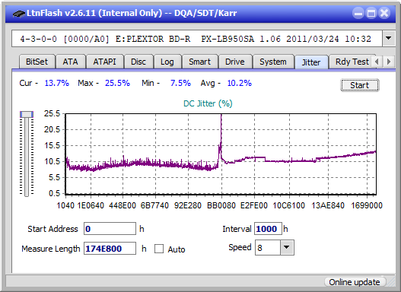Minimize the LtnFlash window
401x292 pixels.
(358, 13)
